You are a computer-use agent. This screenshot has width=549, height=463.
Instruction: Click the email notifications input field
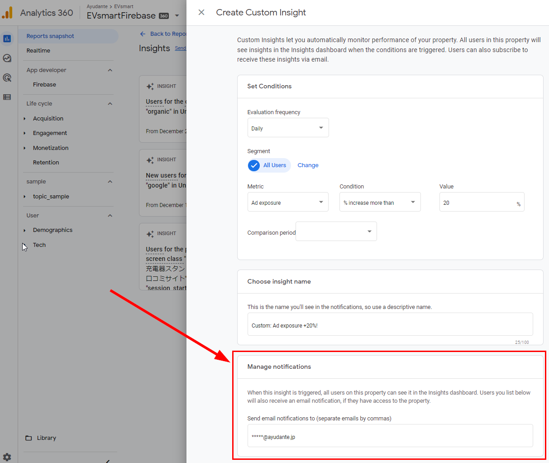[x=390, y=436]
